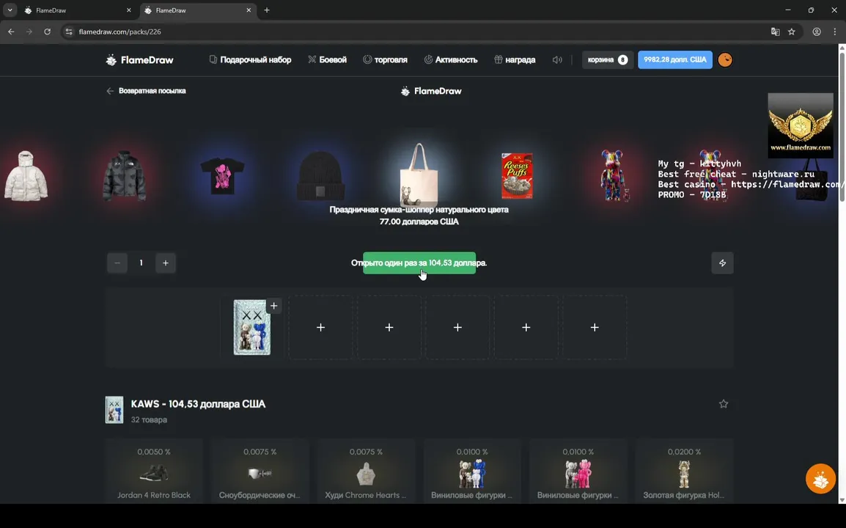846x528 pixels.
Task: Open the Боевой section
Action: pos(327,60)
